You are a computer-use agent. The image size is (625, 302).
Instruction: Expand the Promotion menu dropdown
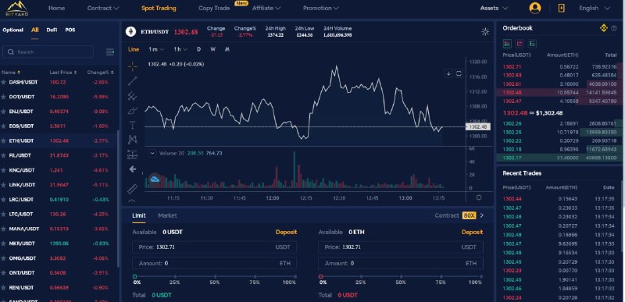point(321,8)
